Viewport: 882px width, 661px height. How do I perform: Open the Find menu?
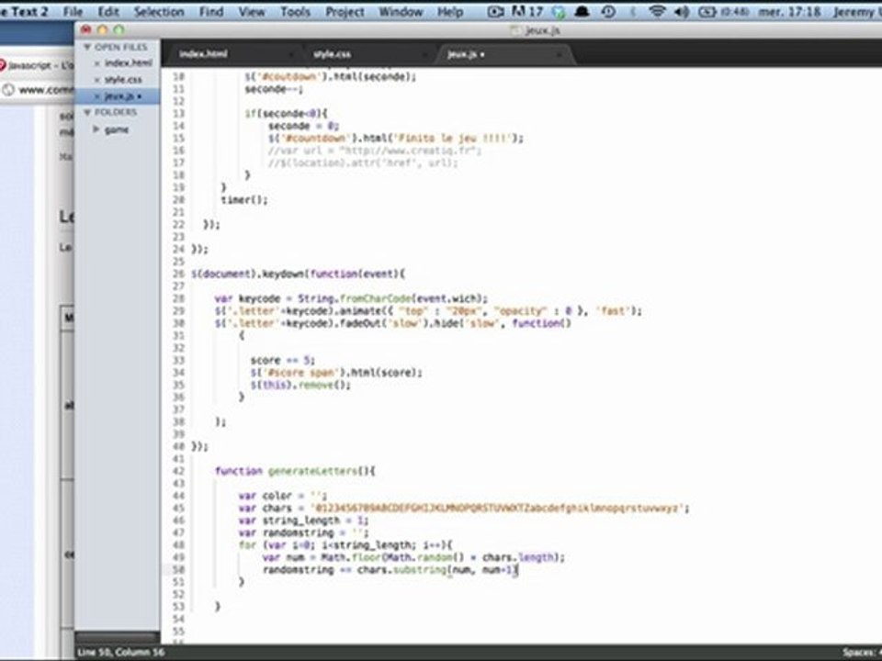pyautogui.click(x=211, y=11)
